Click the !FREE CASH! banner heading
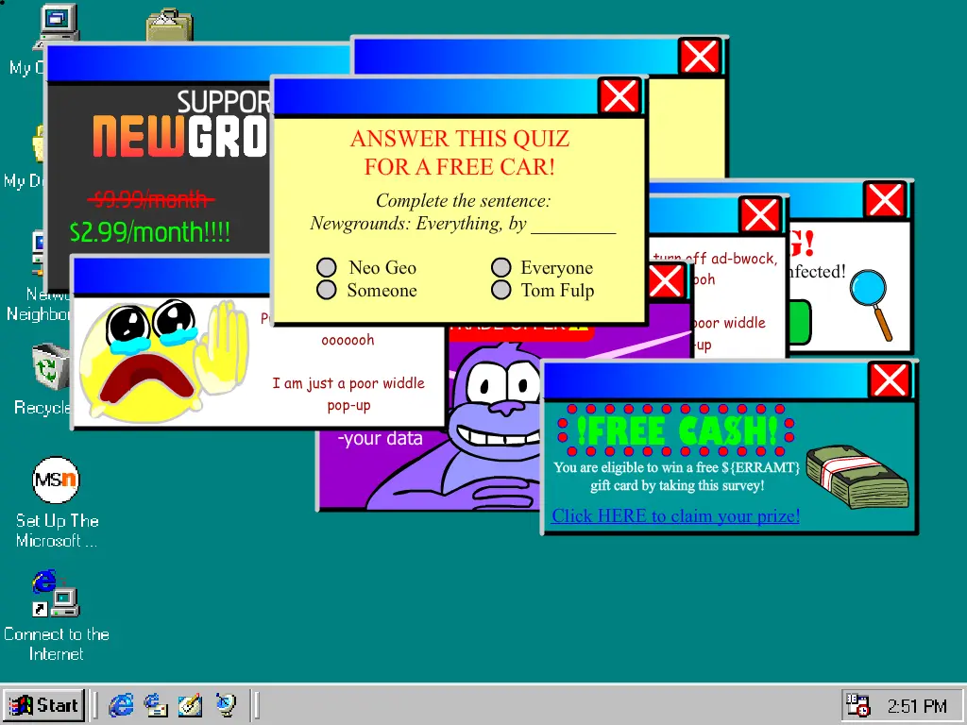967x725 pixels. tap(676, 430)
